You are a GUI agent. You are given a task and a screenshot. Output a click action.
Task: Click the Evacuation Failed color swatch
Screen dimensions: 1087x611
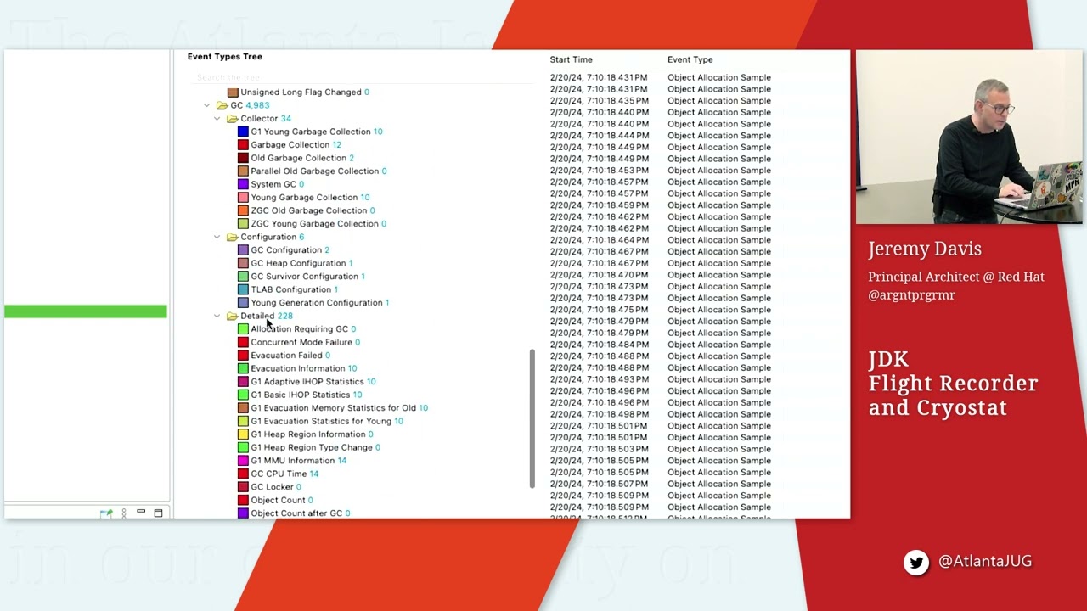point(243,356)
